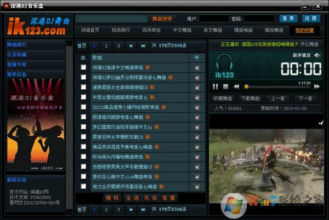Image resolution: width=329 pixels, height=220 pixels.
Task: Stop the current song
Action: [225, 86]
